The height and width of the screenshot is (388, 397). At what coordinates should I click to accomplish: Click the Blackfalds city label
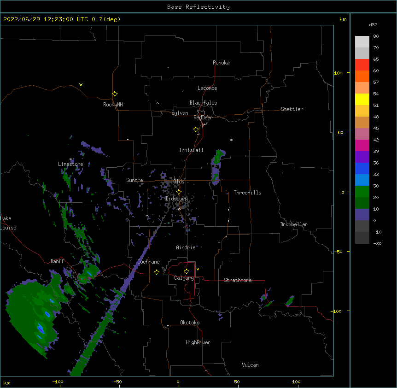(x=203, y=103)
